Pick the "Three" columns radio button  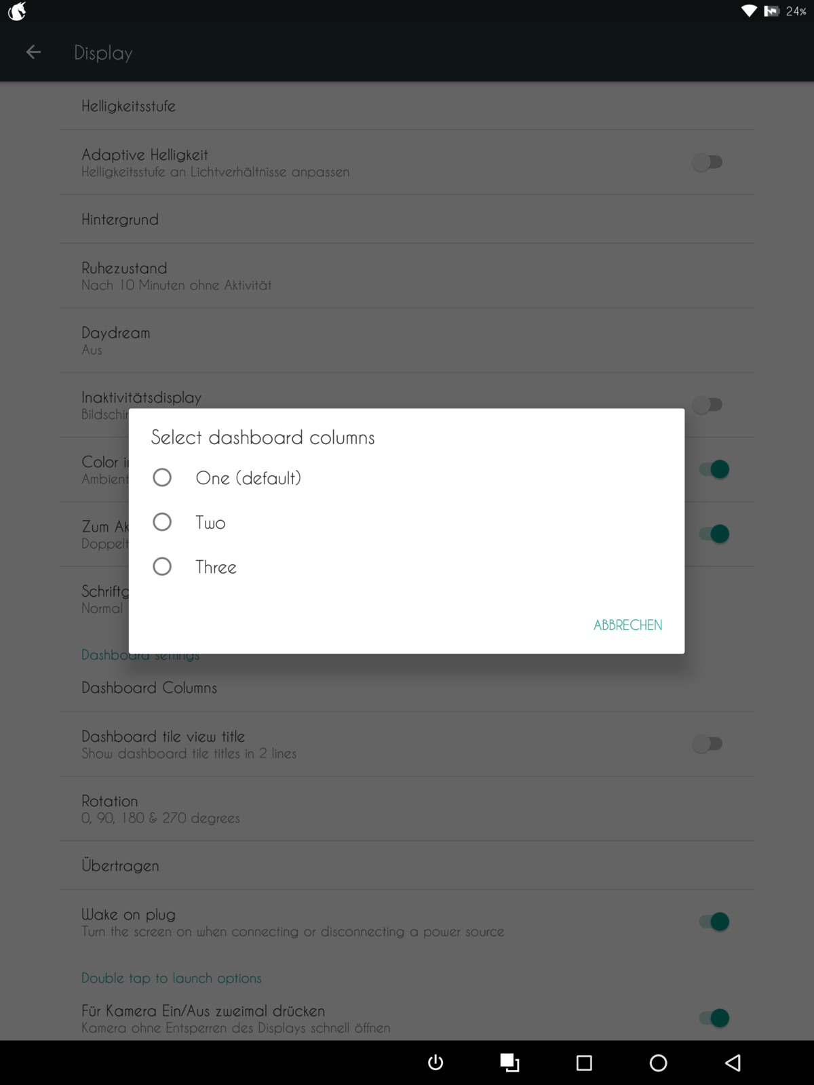(162, 566)
